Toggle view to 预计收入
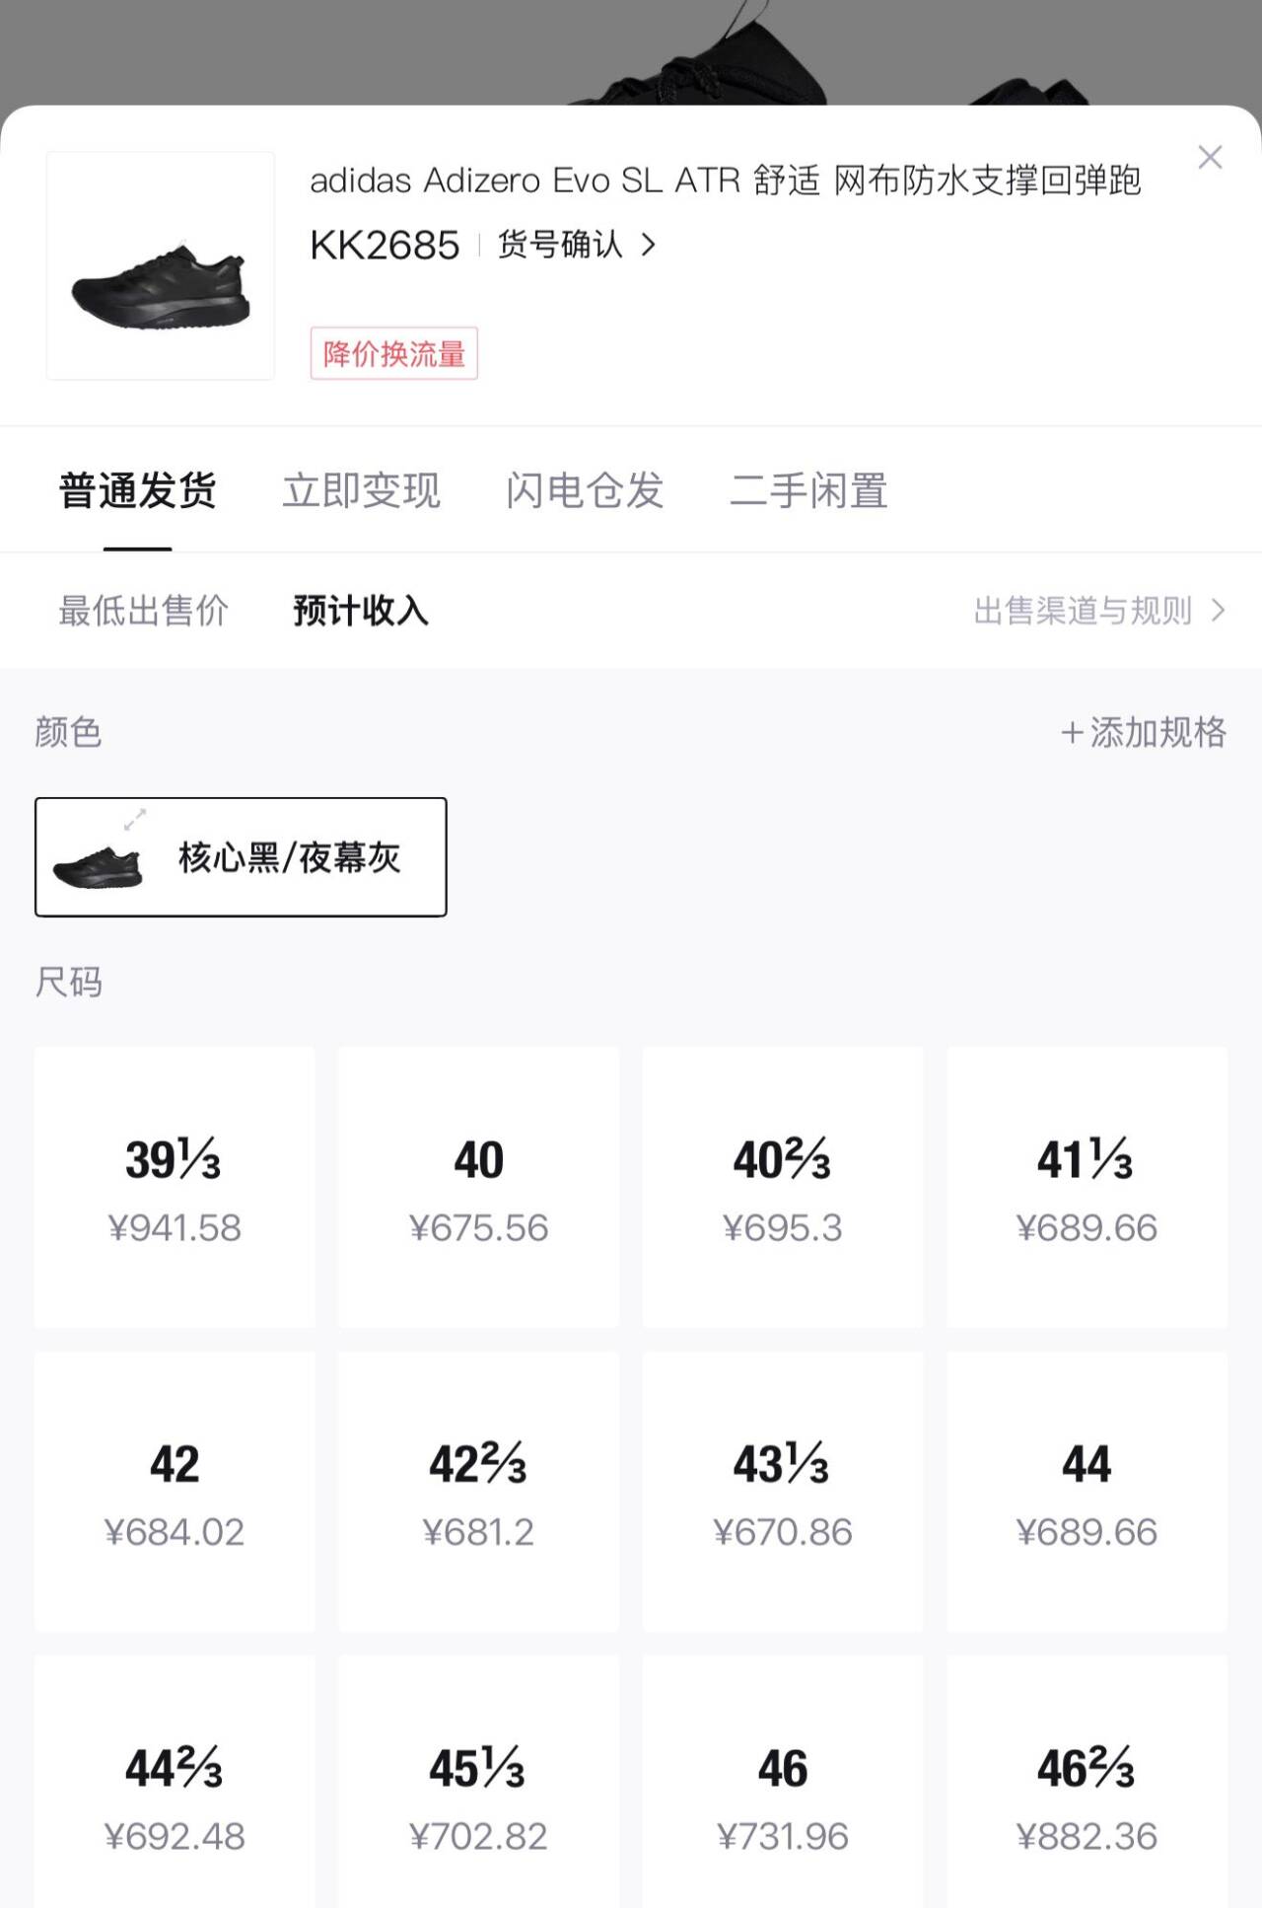1262x1908 pixels. 361,611
